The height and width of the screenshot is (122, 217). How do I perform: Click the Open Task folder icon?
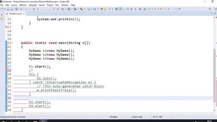105,9
